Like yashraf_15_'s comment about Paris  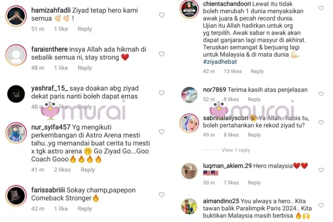(x=162, y=93)
